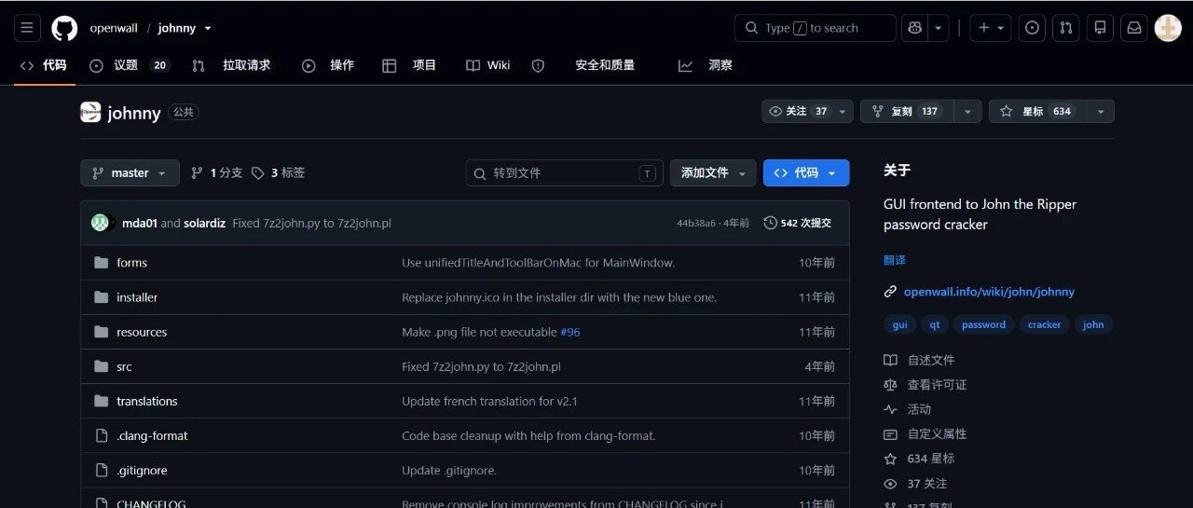
Task: Open the installer folder icon
Action: [x=102, y=297]
